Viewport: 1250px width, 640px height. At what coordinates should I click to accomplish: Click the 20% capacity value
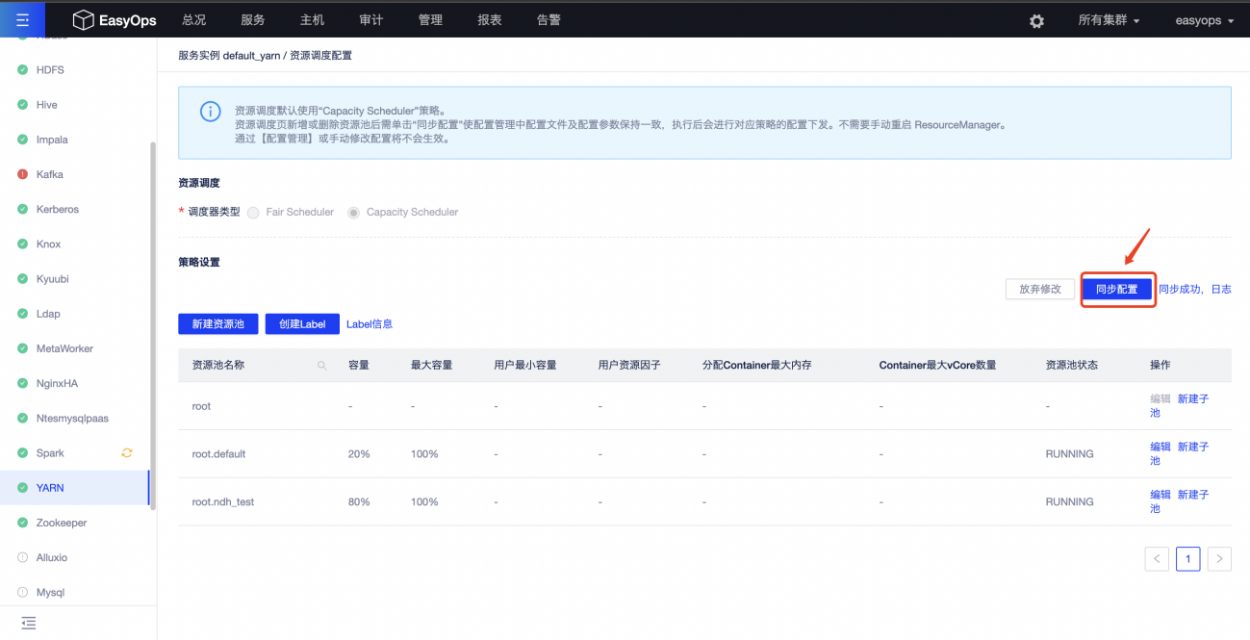coord(359,454)
